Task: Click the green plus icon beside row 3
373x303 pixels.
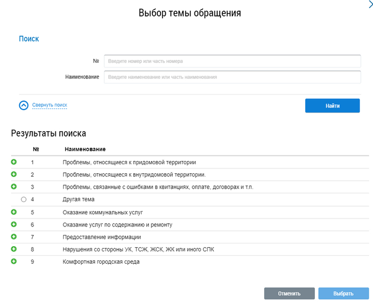Action: coord(14,187)
